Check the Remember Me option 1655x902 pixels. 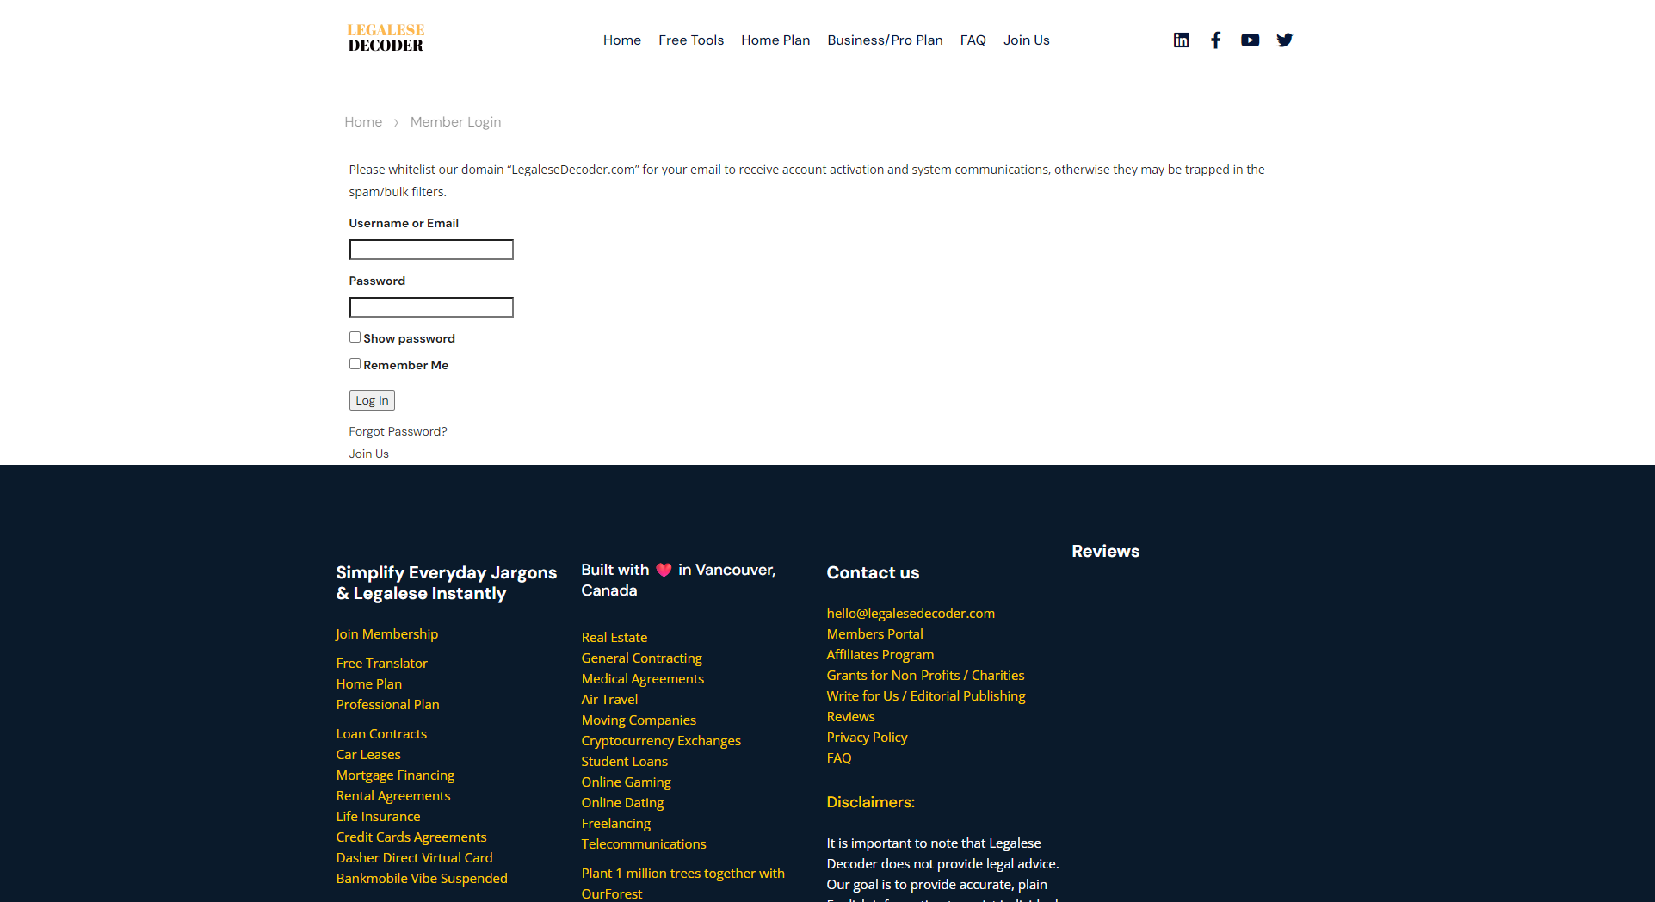(x=354, y=363)
